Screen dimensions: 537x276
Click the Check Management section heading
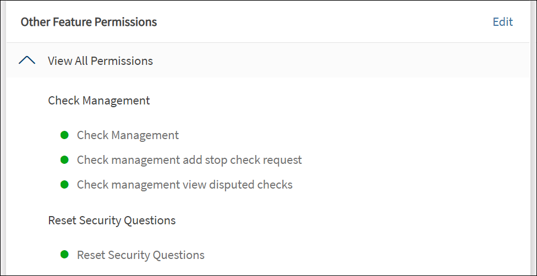click(x=99, y=101)
